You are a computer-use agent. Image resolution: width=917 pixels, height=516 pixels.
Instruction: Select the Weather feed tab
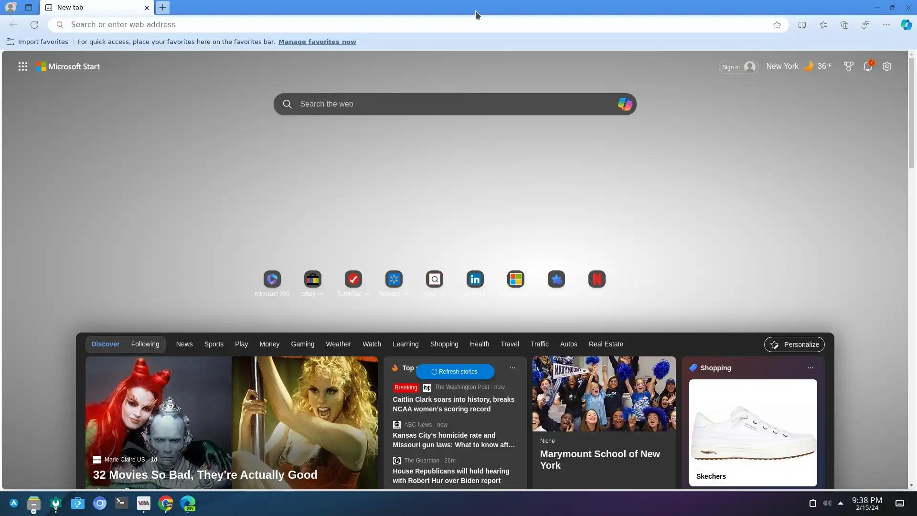338,344
